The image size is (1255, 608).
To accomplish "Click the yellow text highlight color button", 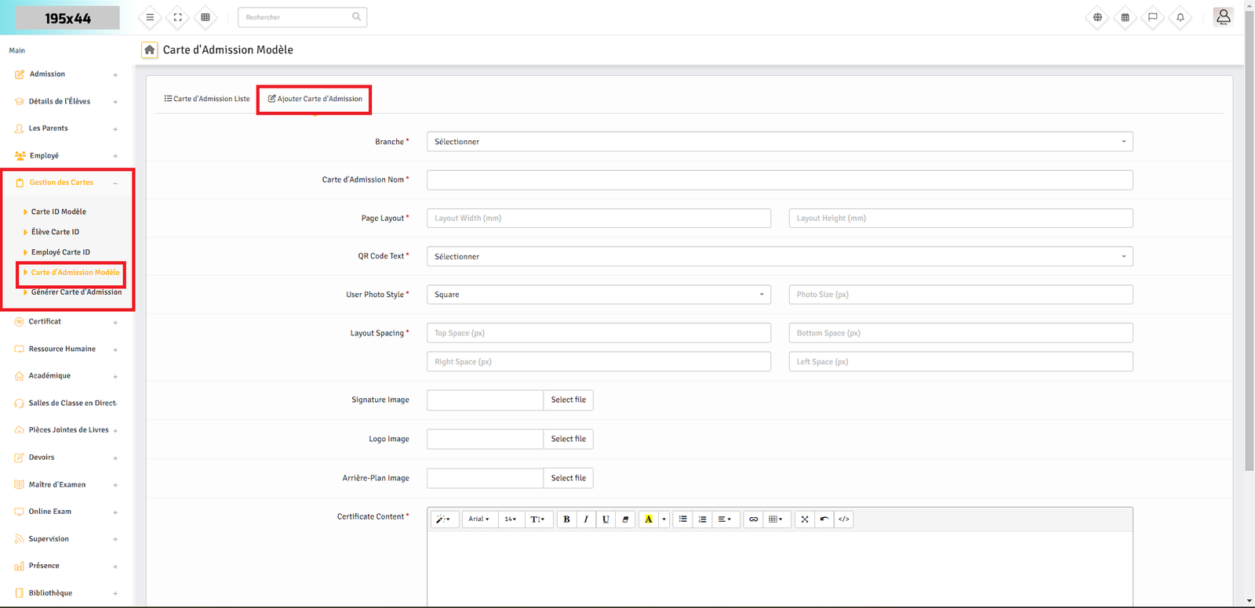I will 648,519.
